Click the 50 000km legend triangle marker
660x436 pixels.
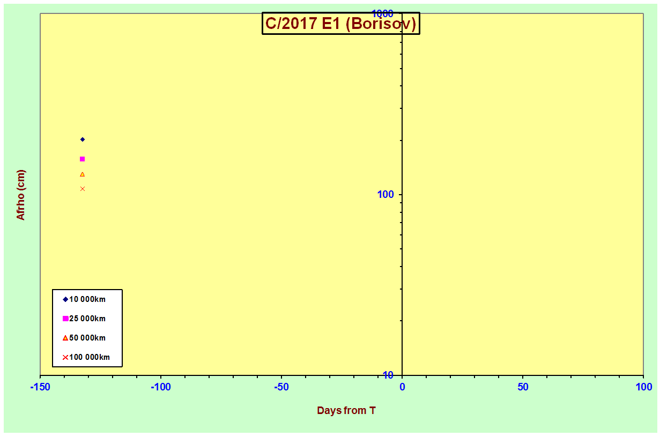click(x=65, y=338)
